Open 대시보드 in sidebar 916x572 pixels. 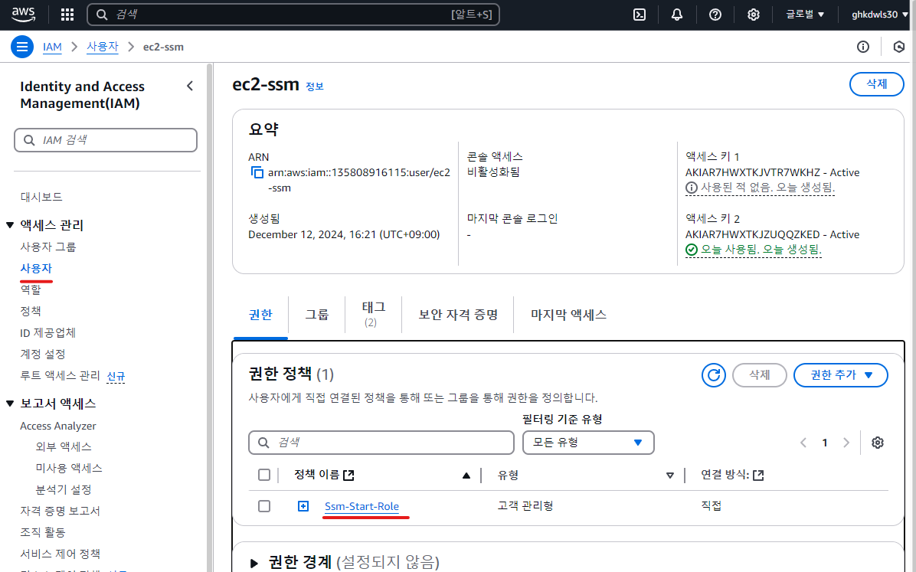tap(41, 197)
